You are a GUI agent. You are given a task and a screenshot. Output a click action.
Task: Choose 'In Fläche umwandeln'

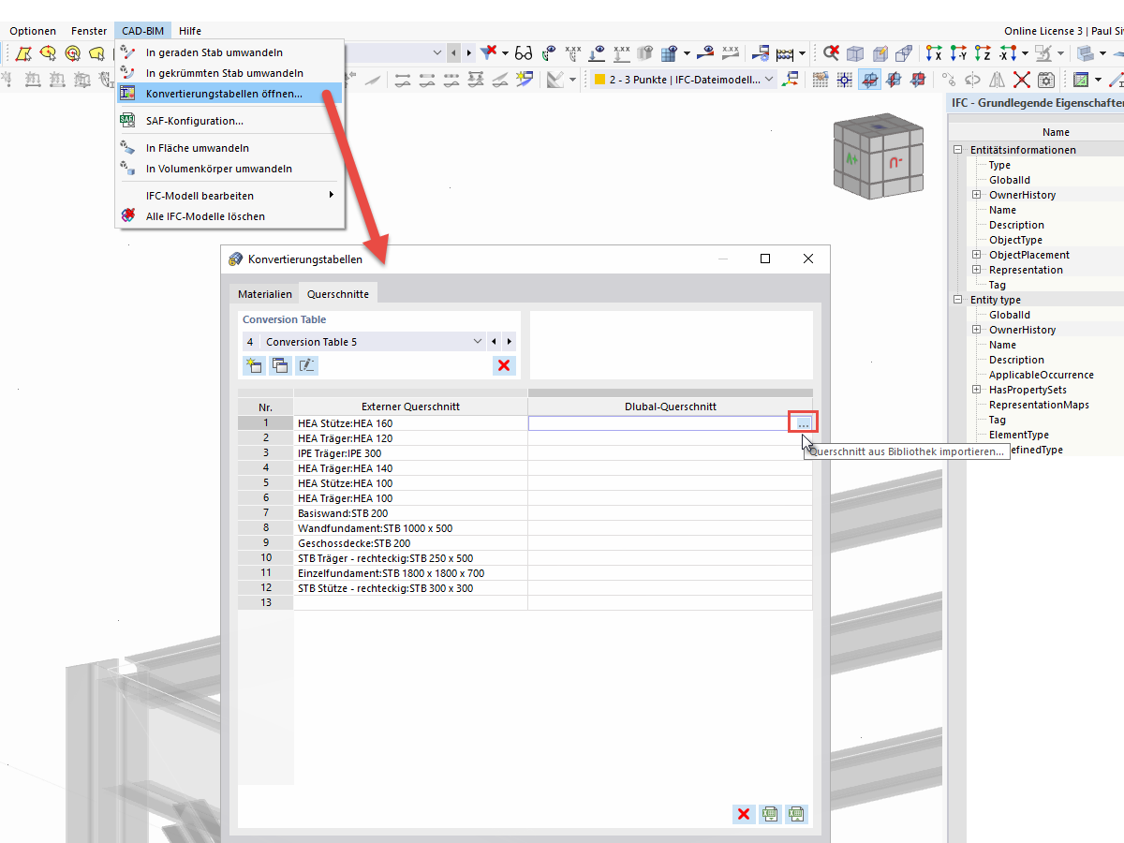[230, 148]
